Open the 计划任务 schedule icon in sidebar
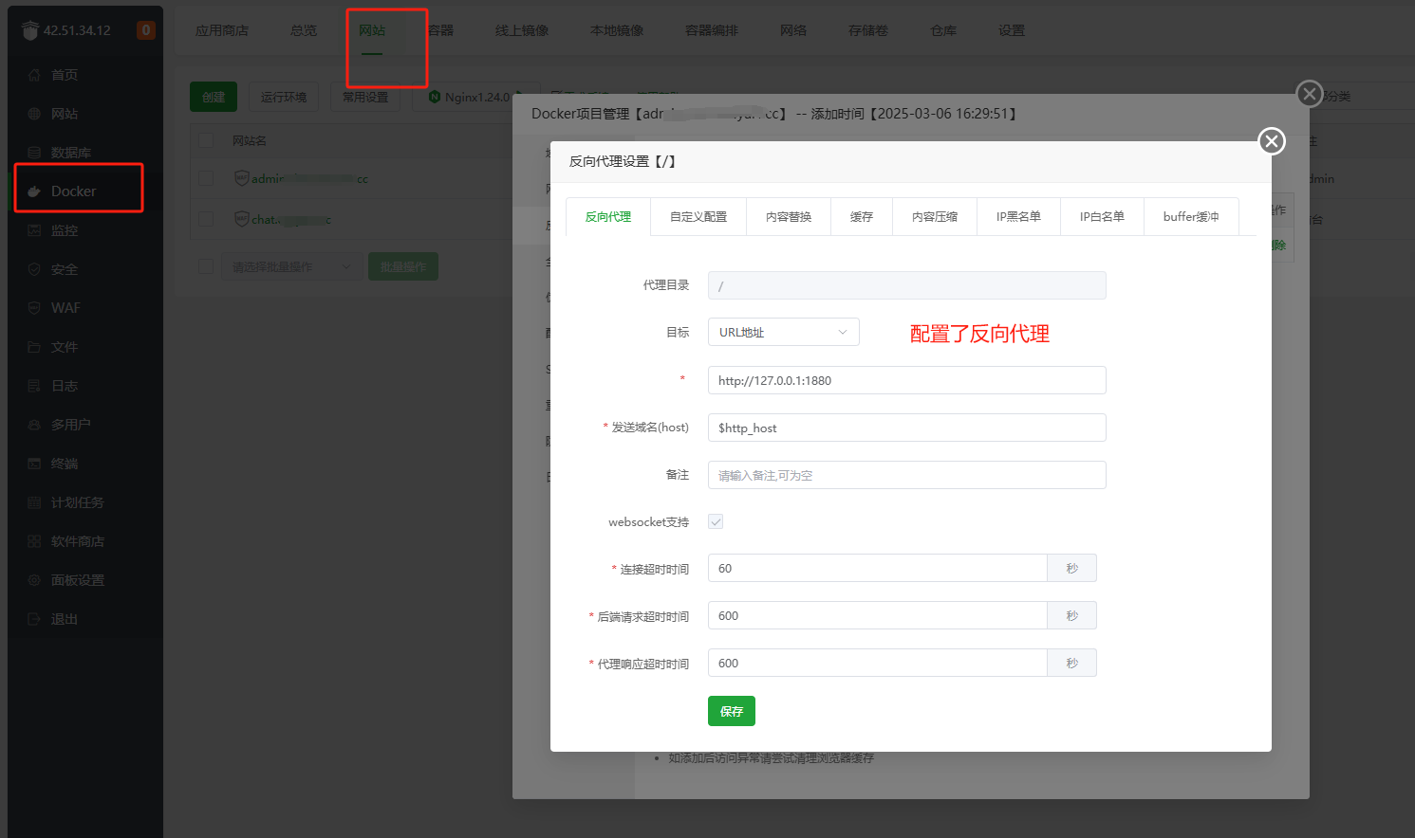 coord(34,502)
